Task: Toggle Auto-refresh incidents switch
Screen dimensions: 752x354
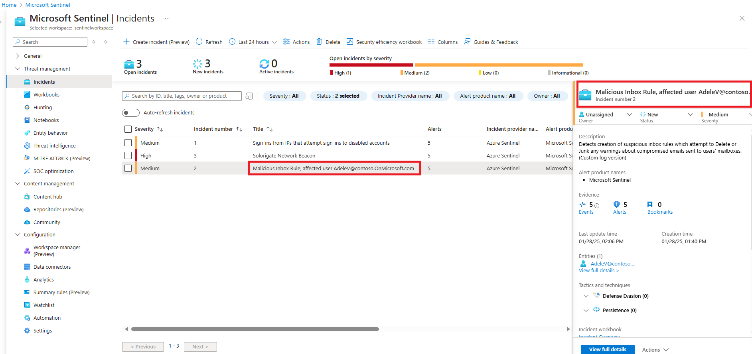Action: pyautogui.click(x=131, y=113)
